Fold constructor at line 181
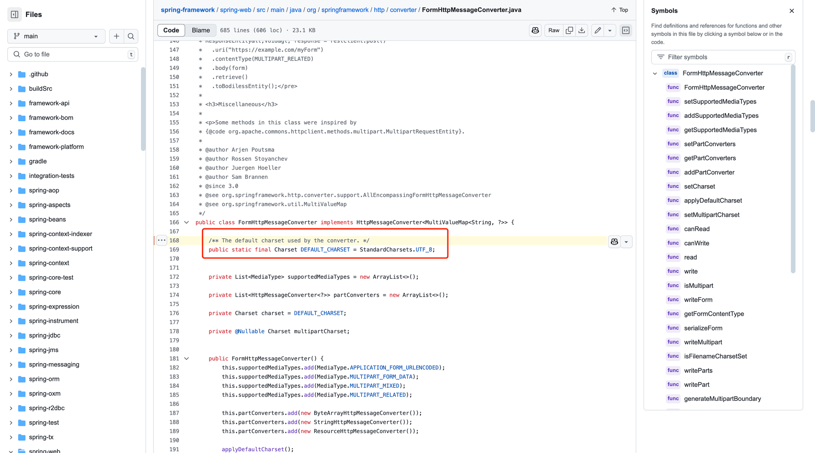 [186, 359]
